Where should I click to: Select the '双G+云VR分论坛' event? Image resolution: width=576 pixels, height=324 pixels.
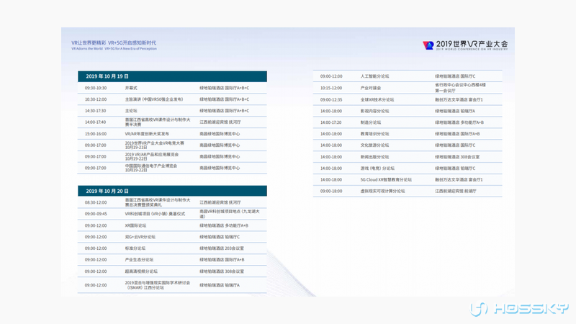pos(140,238)
